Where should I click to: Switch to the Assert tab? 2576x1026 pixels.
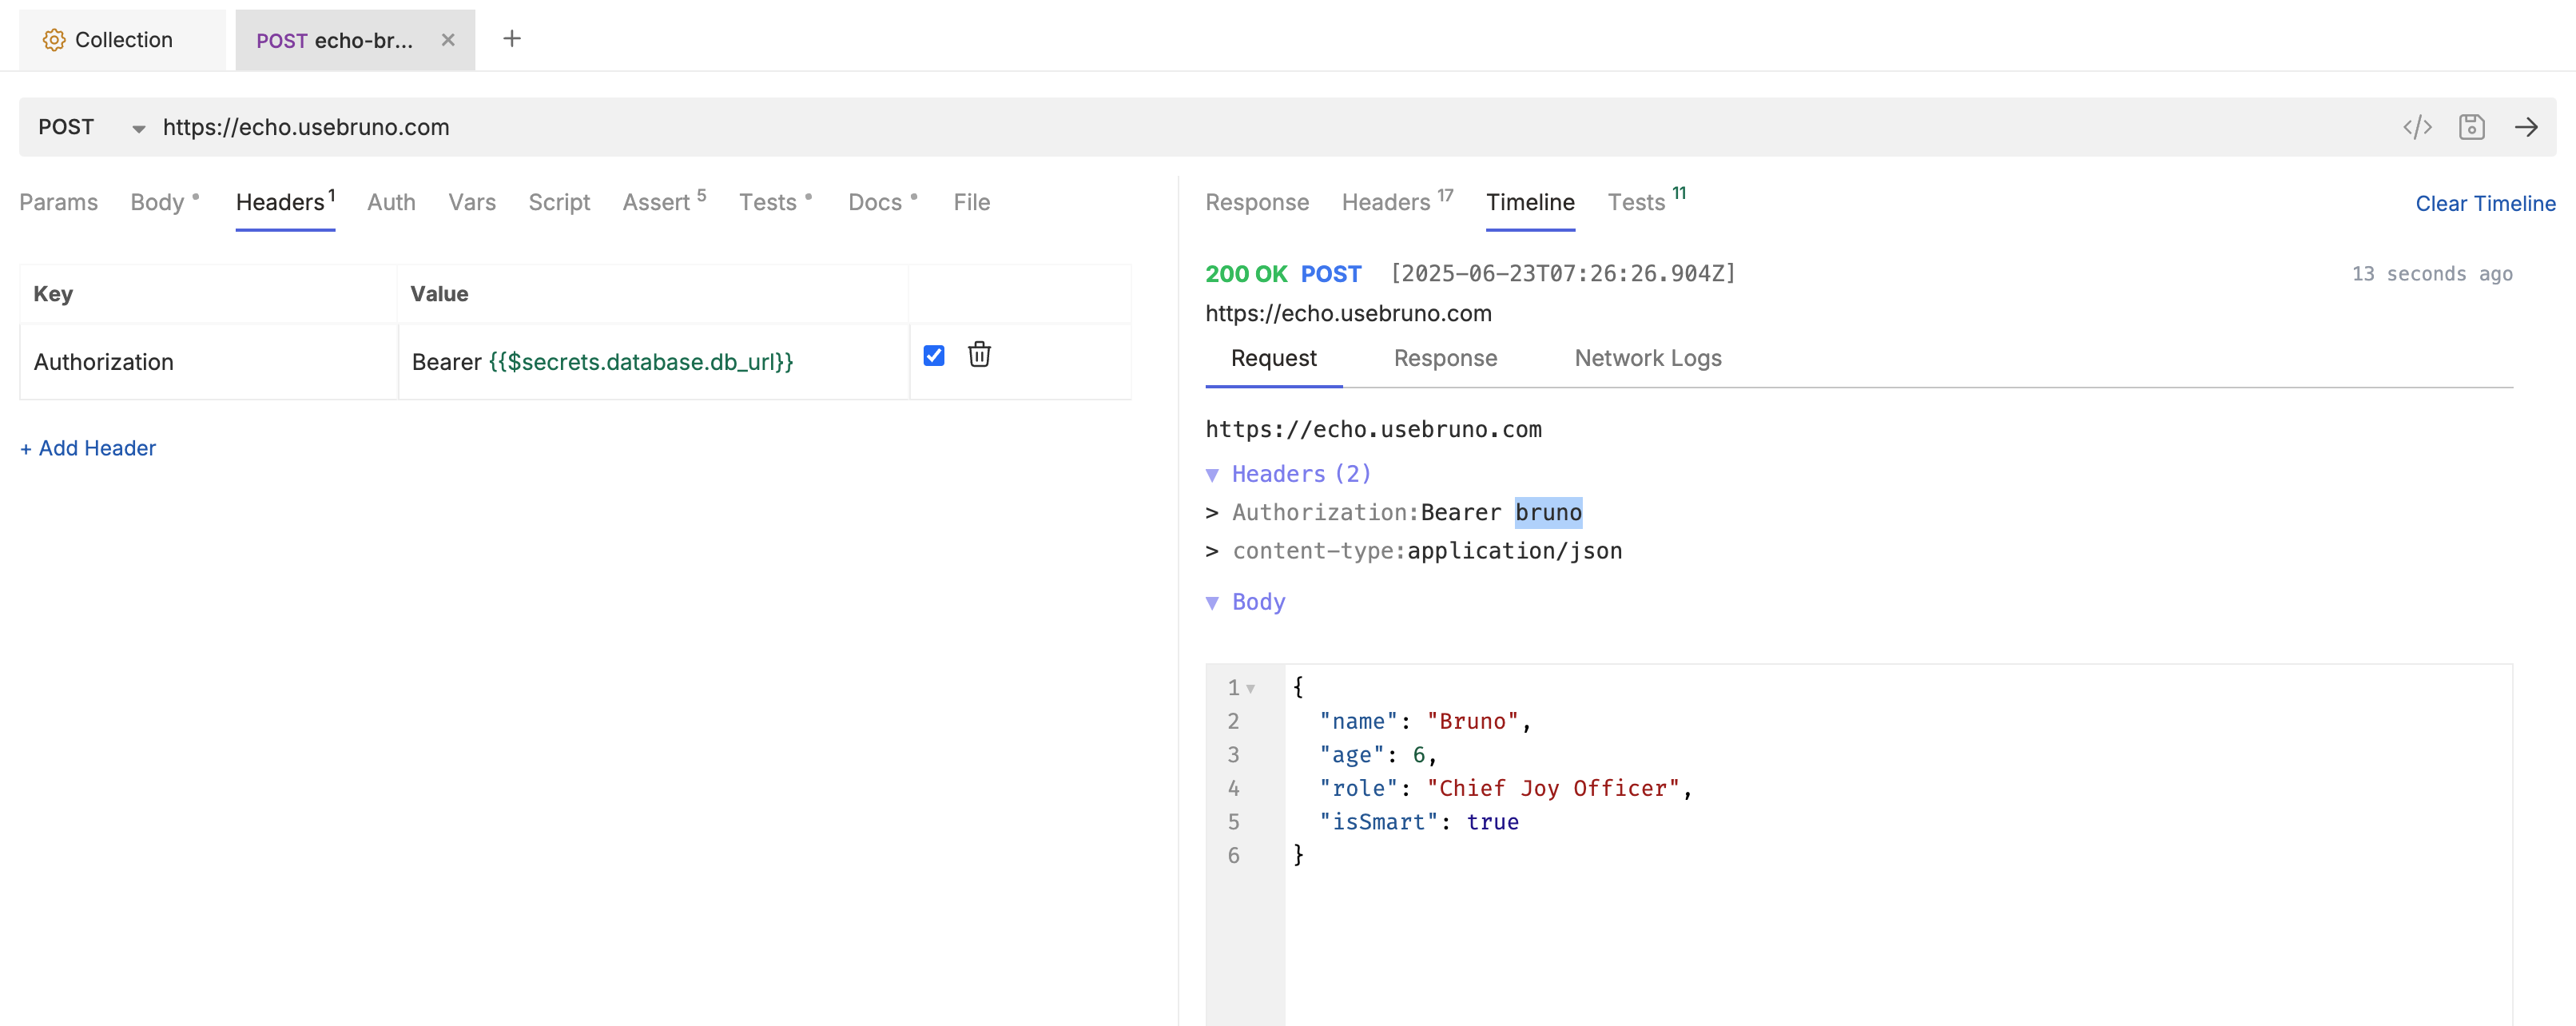pos(664,202)
